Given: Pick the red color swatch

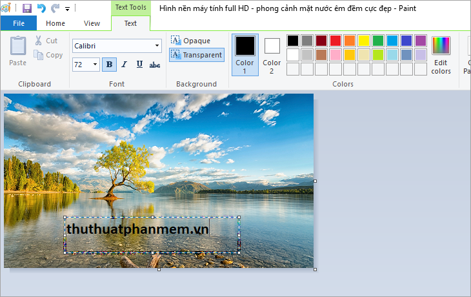Looking at the screenshot, I should click(336, 41).
